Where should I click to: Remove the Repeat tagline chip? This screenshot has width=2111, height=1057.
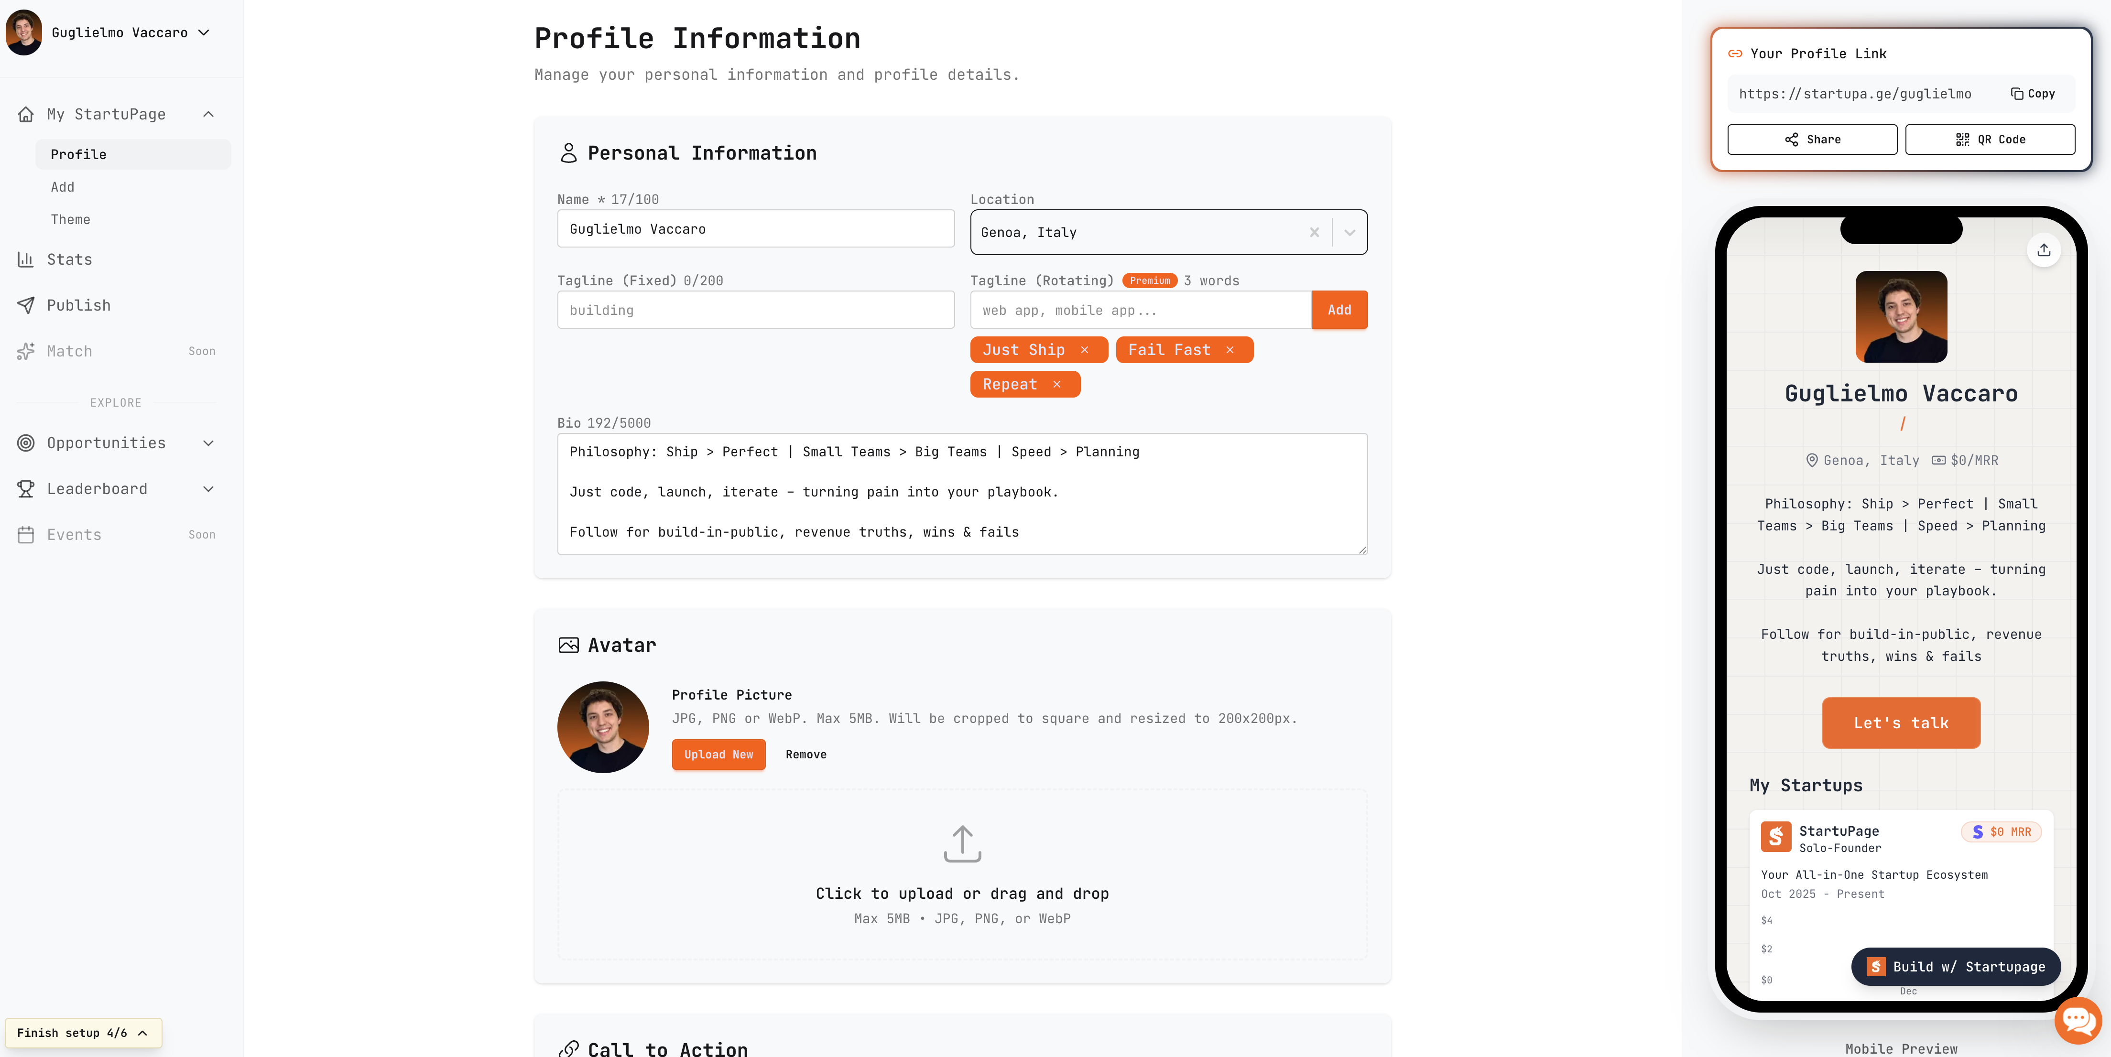click(x=1057, y=384)
